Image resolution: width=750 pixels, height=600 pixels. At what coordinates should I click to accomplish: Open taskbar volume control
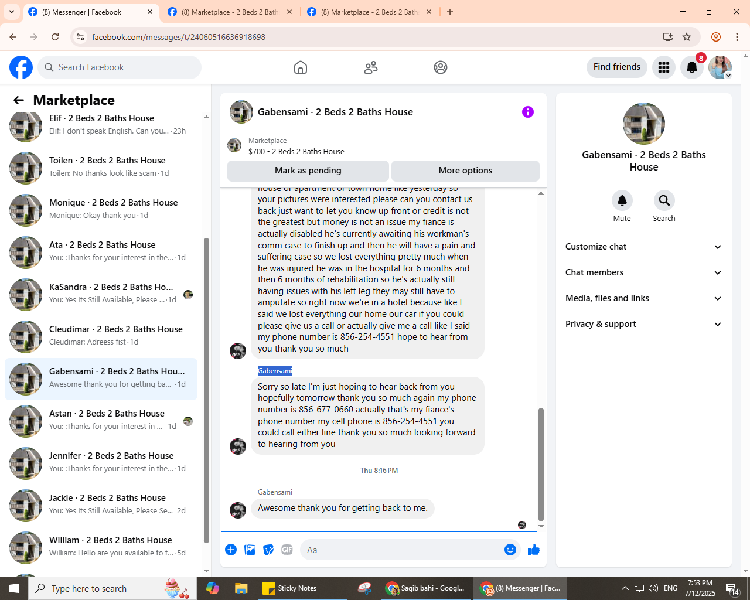pyautogui.click(x=653, y=588)
